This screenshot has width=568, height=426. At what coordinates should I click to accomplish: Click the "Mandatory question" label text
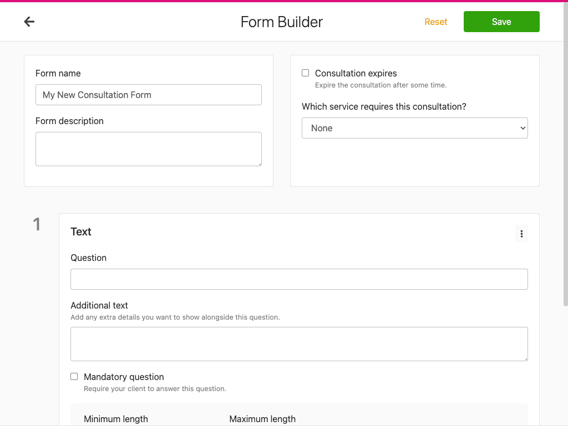tap(124, 377)
